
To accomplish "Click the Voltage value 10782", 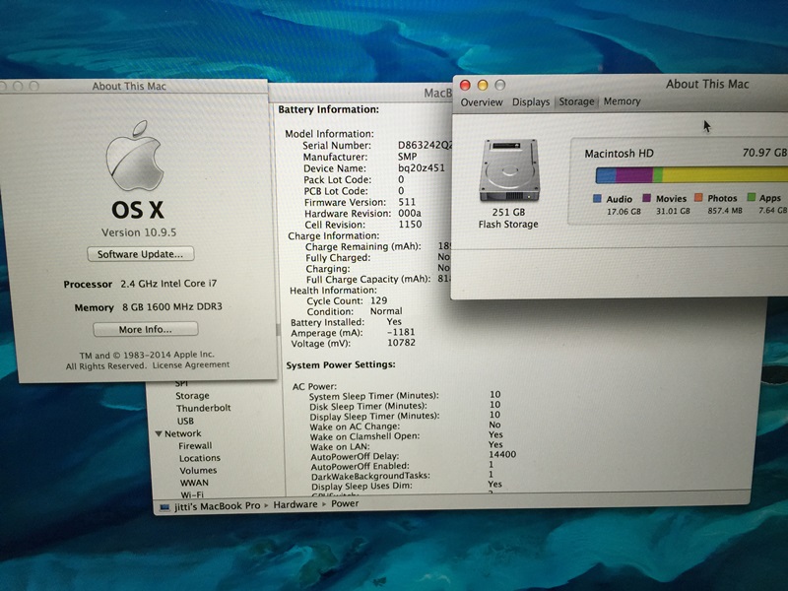I will pyautogui.click(x=401, y=343).
